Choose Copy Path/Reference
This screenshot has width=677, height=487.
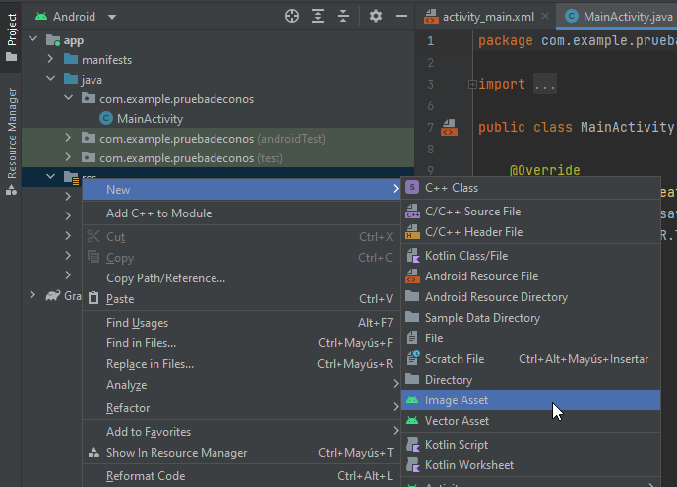click(x=241, y=278)
